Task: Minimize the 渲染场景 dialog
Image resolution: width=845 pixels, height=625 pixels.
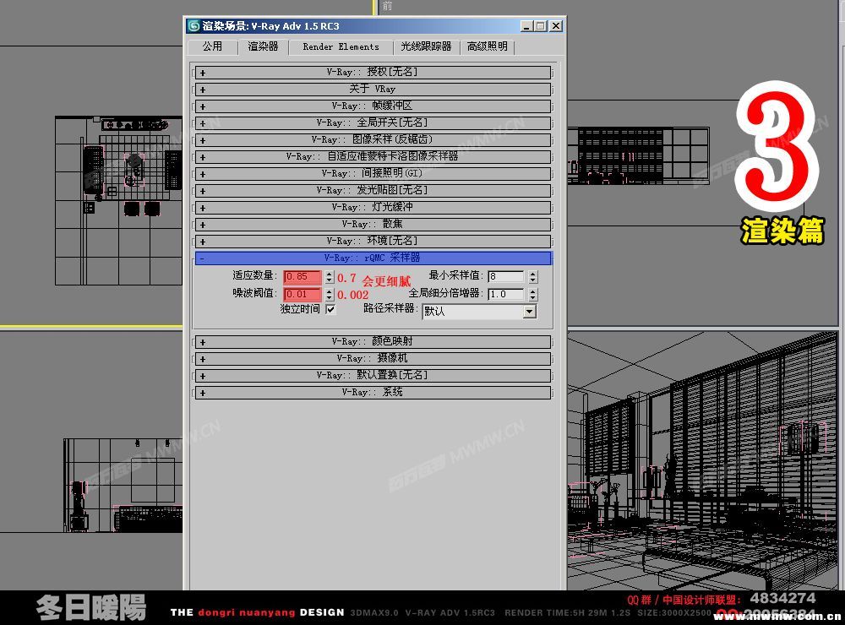Action: coord(527,26)
